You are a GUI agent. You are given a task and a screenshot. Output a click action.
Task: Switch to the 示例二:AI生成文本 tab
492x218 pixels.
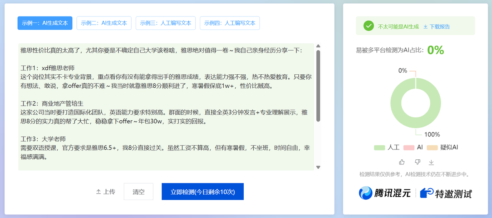[x=104, y=23]
